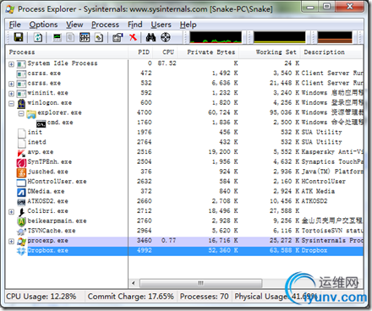Sort by Private Bytes column header

click(208, 52)
